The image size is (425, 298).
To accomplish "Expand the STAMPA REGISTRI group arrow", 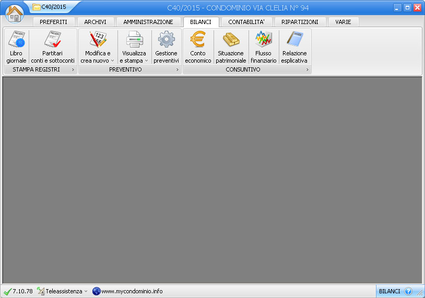I will click(73, 69).
